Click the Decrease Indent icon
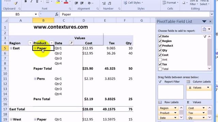This screenshot has width=218, height=122. click(x=76, y=3)
